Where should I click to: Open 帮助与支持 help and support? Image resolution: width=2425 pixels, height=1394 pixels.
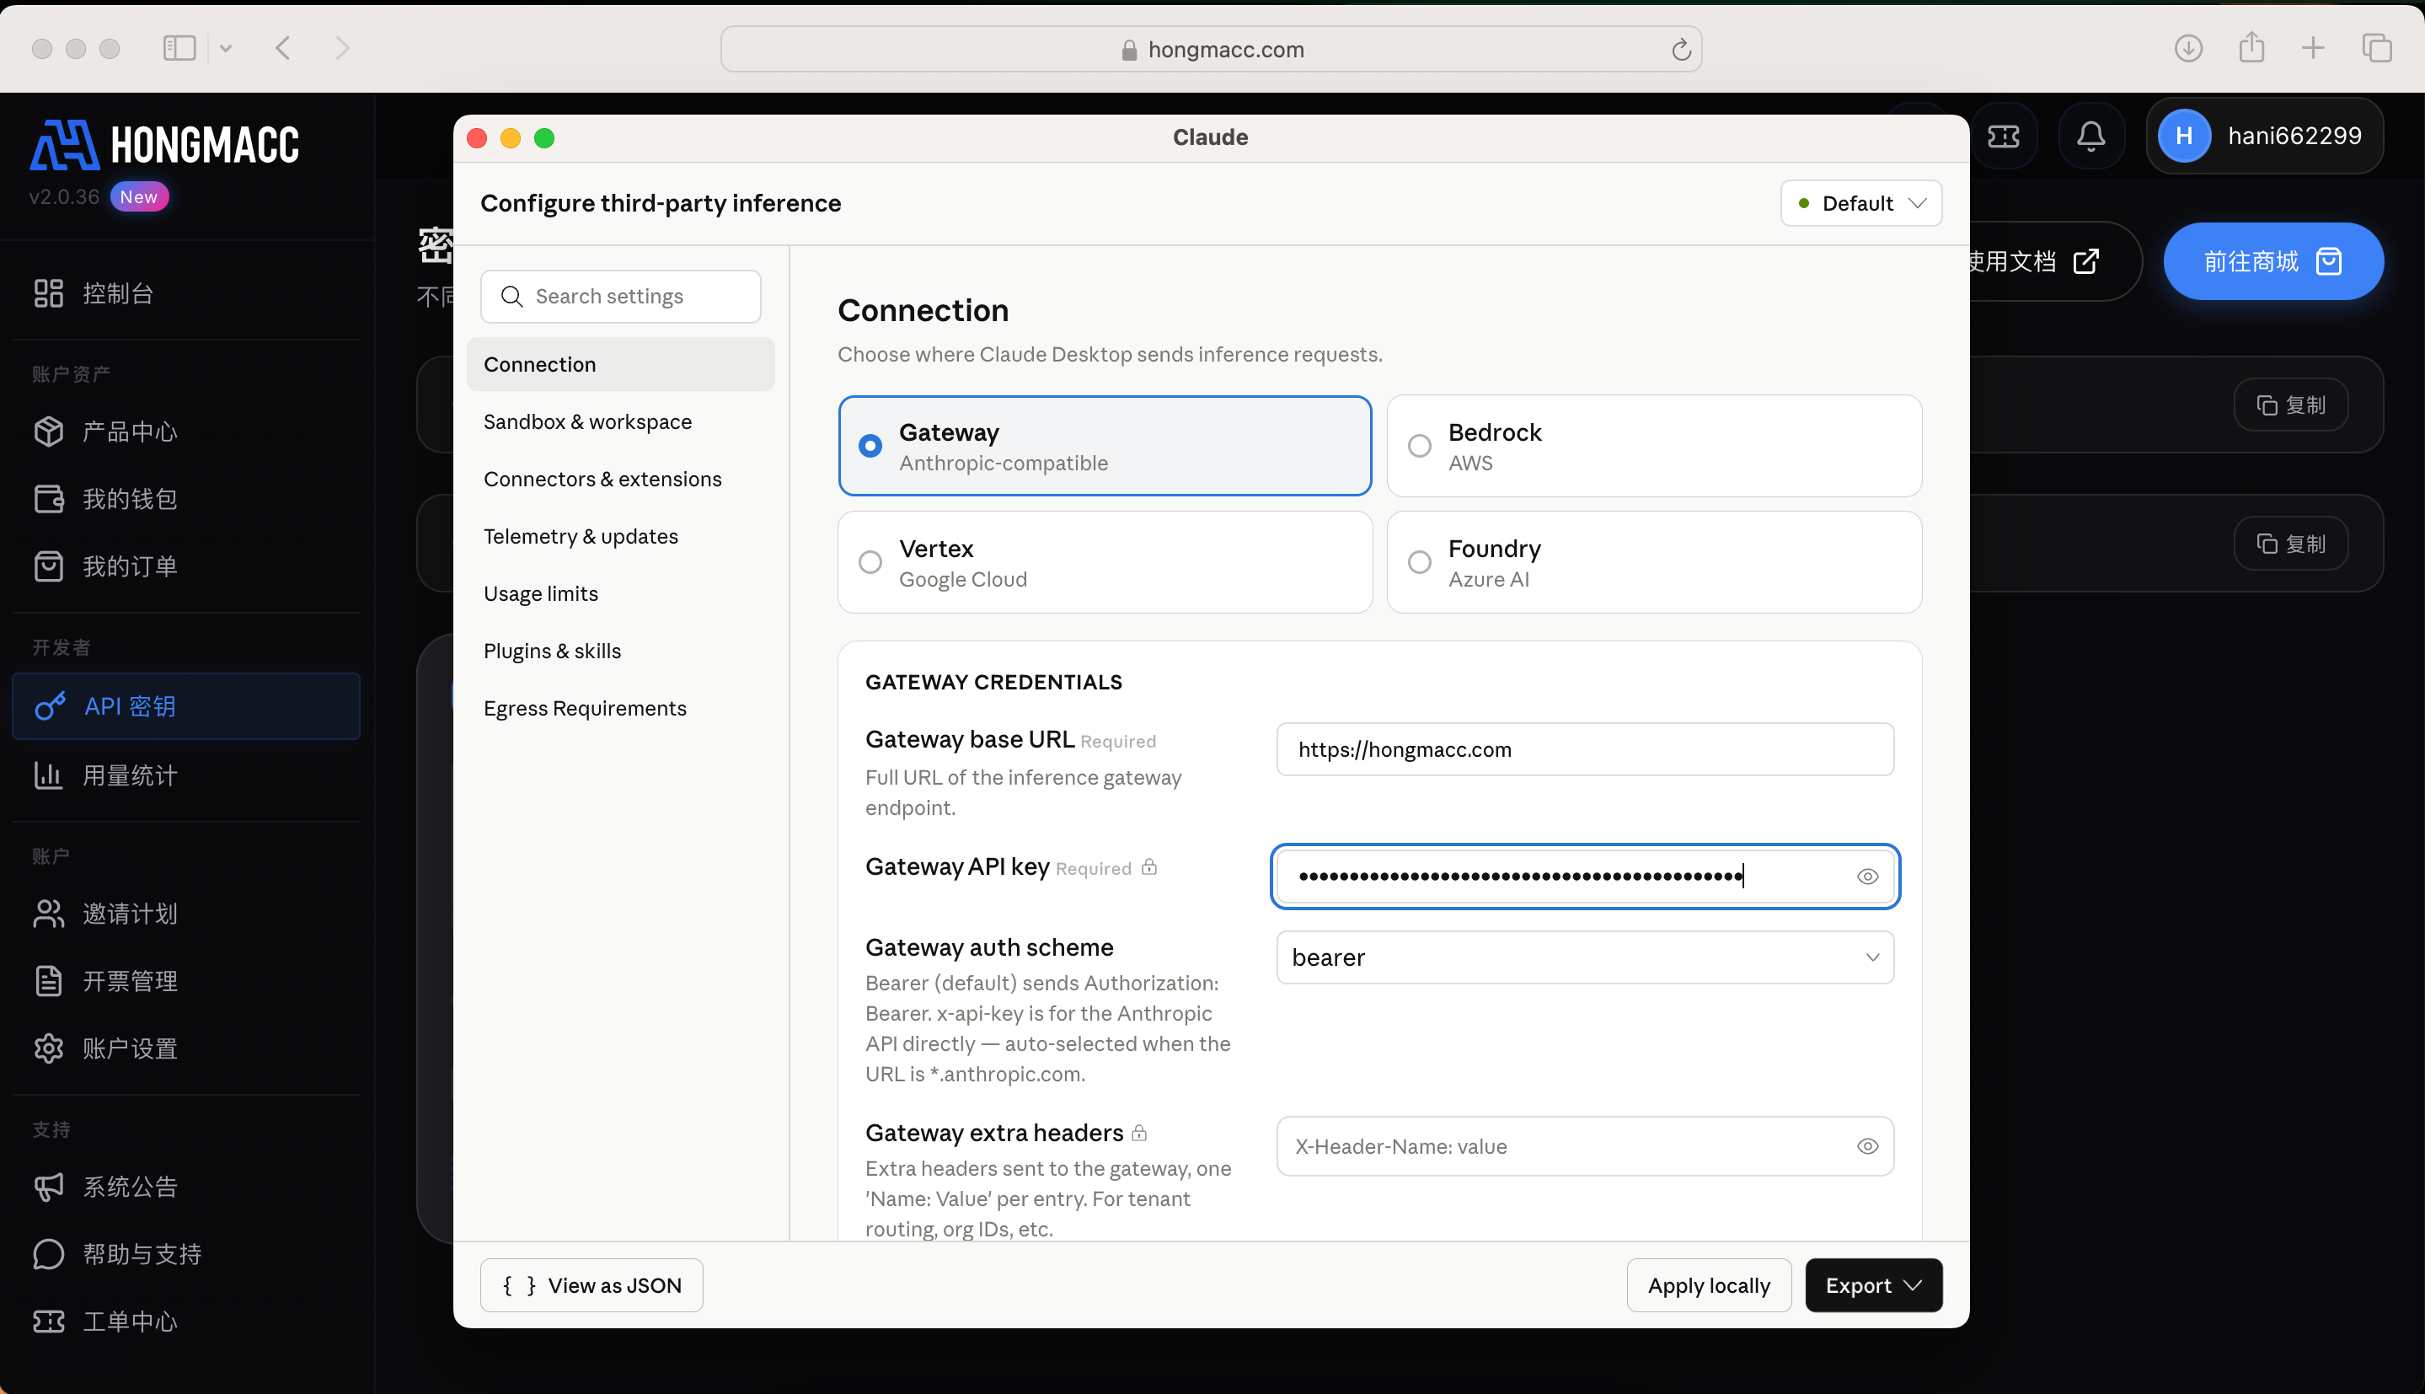[185, 1254]
